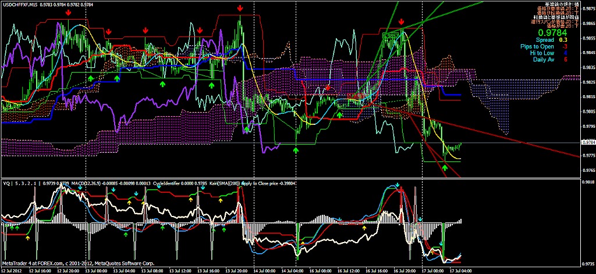
Task: Click the Spread label in info panel
Action: tap(544, 39)
